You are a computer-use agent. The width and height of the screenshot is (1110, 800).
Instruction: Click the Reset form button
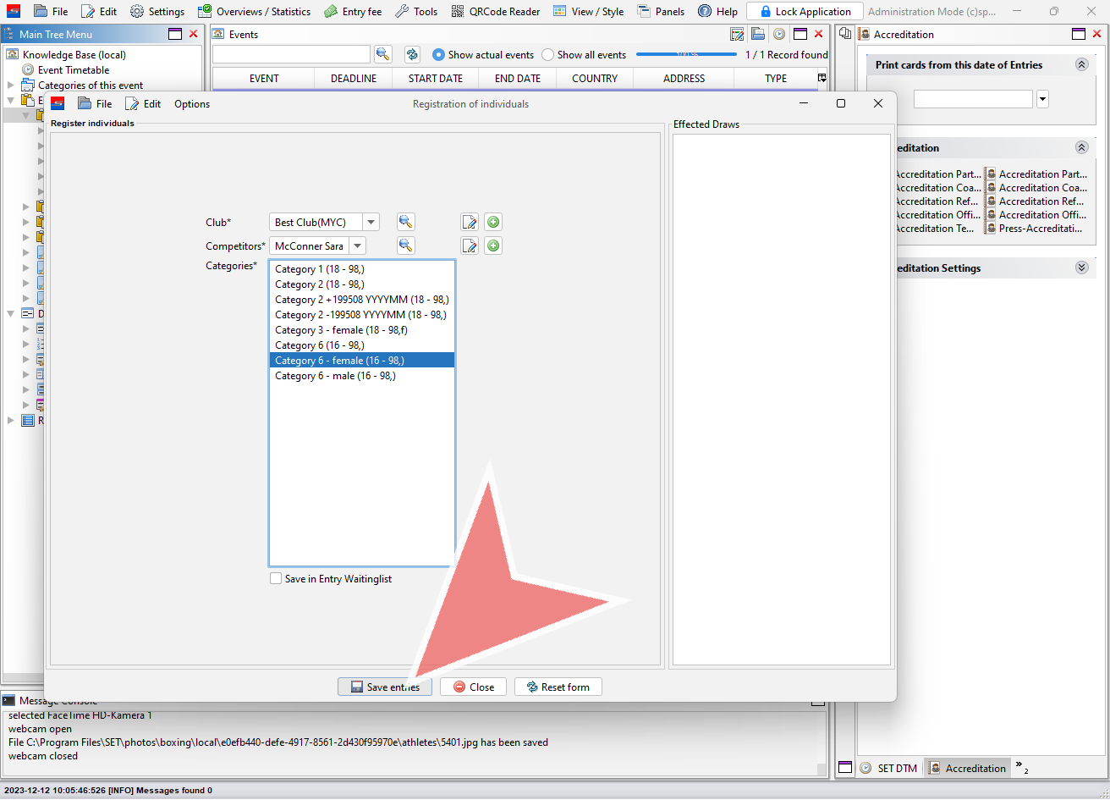tap(558, 687)
